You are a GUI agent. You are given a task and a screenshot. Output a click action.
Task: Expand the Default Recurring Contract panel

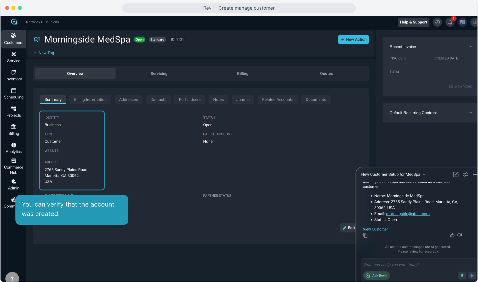coord(471,113)
